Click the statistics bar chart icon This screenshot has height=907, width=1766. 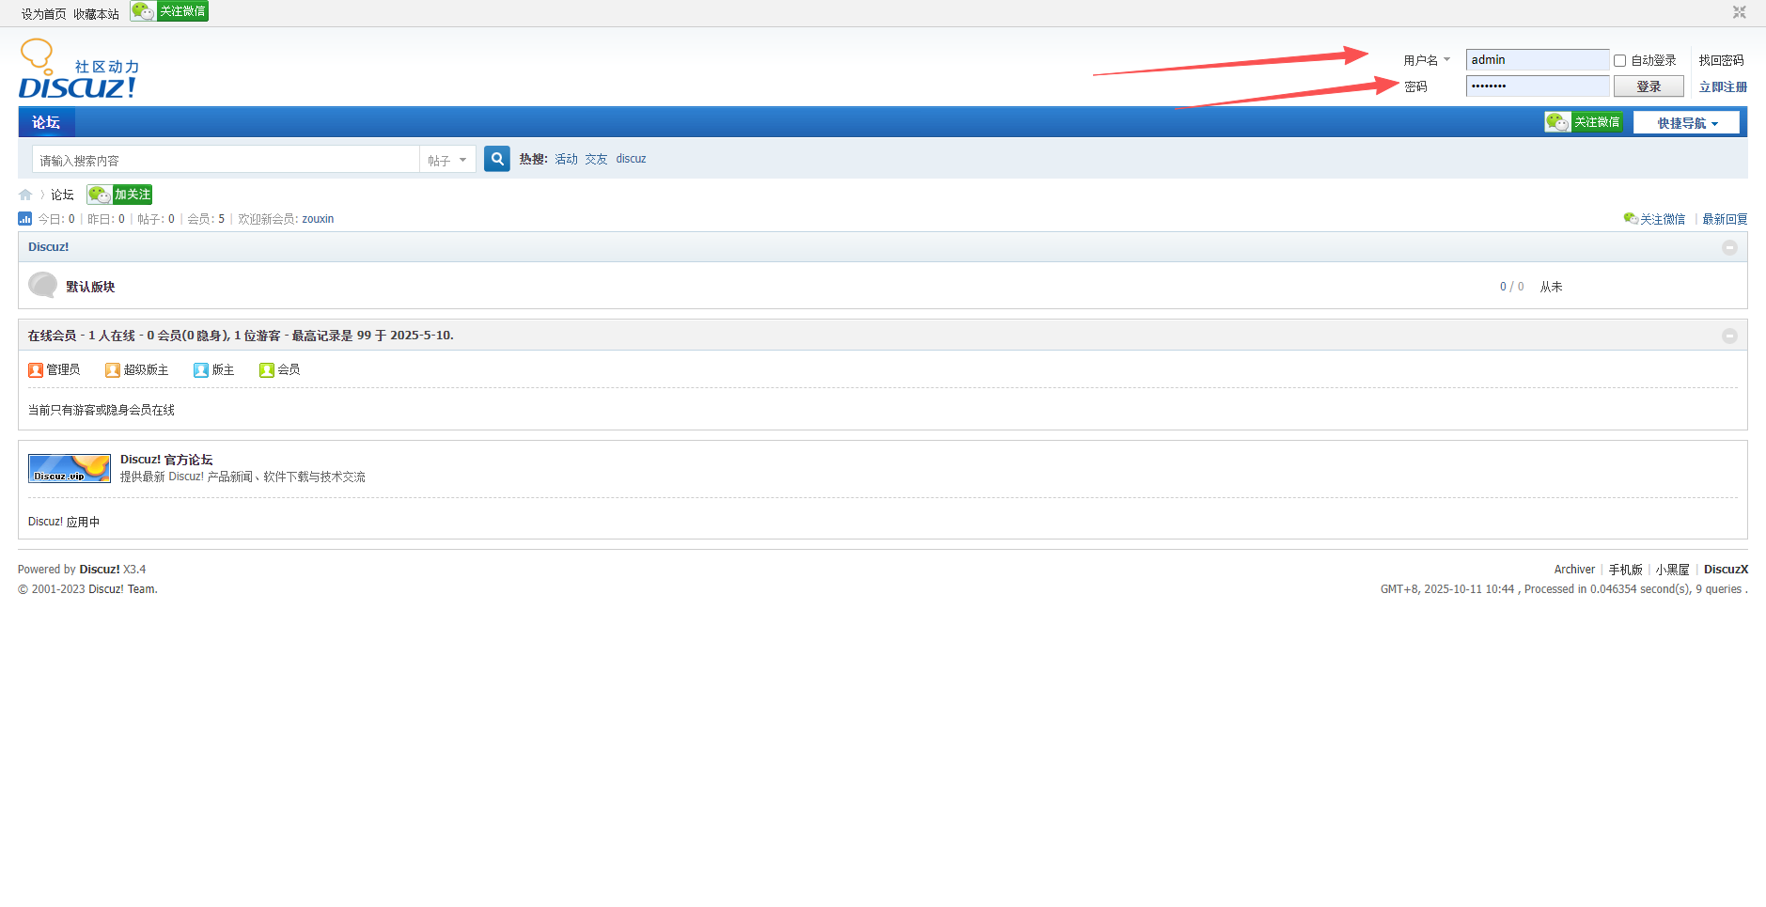click(25, 219)
